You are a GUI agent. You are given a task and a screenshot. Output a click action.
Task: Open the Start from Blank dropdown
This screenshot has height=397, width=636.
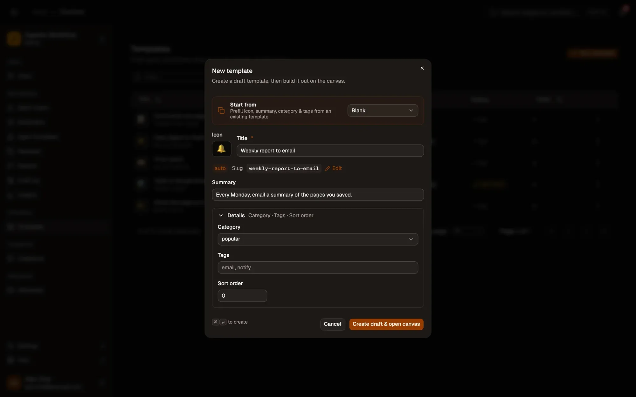(383, 111)
